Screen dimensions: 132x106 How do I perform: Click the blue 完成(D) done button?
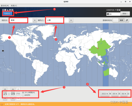pyautogui.click(x=7, y=13)
